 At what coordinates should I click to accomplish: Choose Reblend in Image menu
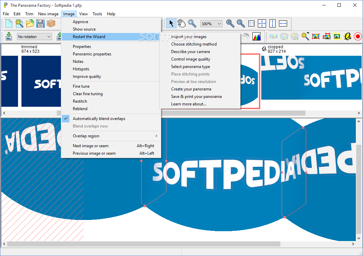(x=111, y=109)
